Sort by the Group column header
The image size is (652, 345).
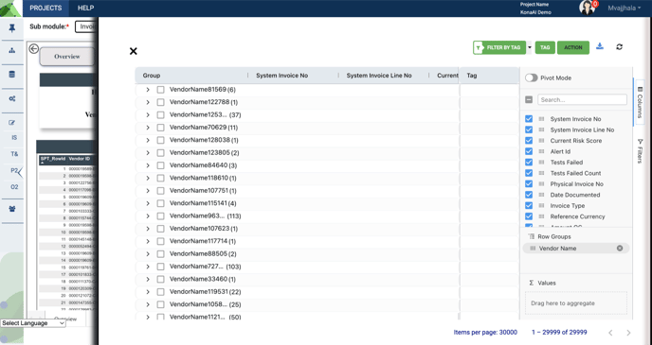coord(152,76)
